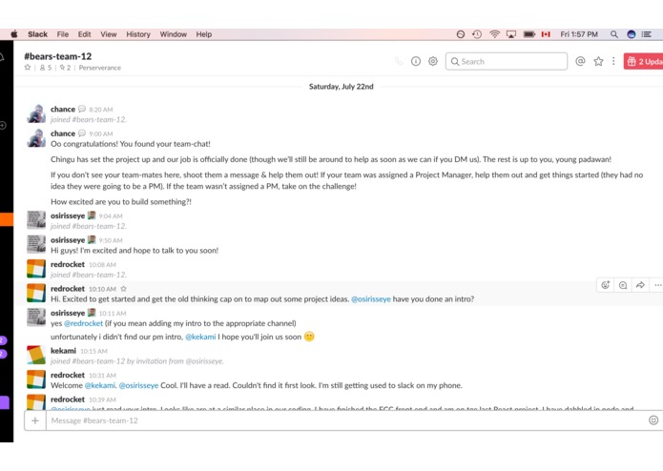The width and height of the screenshot is (663, 471).
Task: Click the @osirisseye mention in redrocket's 10:31 message
Action: coord(138,385)
